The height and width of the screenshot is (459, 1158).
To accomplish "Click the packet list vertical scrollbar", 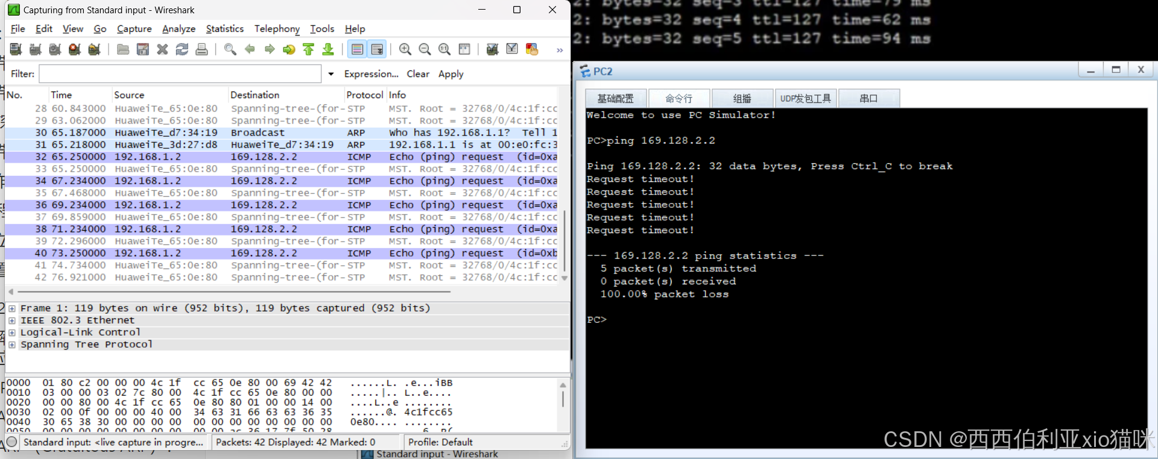I will [x=565, y=241].
